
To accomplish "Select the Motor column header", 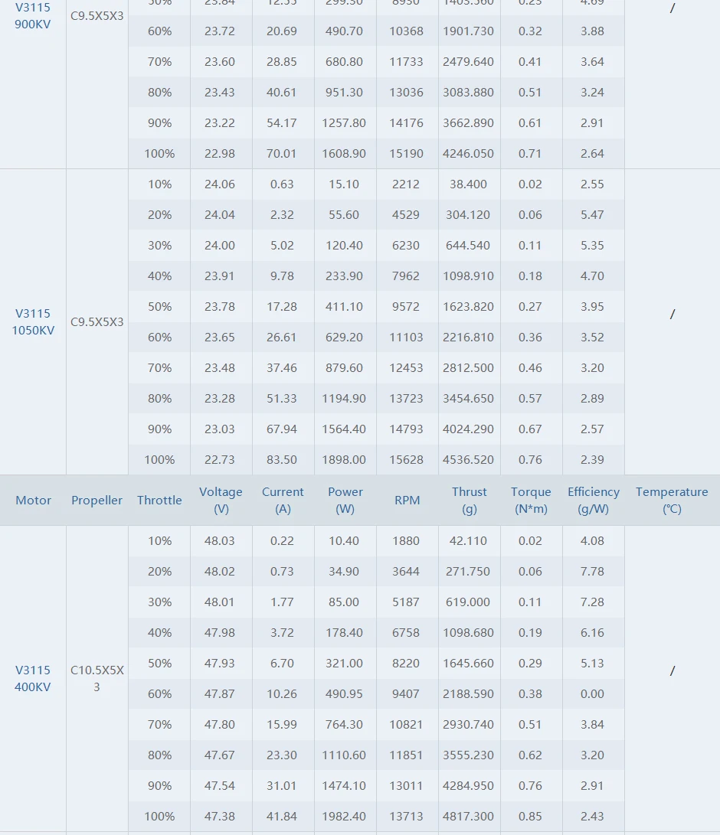I will [x=33, y=501].
